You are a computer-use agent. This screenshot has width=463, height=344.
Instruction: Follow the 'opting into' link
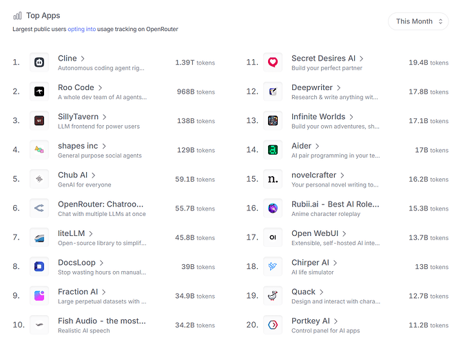82,29
